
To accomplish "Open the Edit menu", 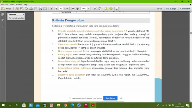I will click(x=7, y=5).
